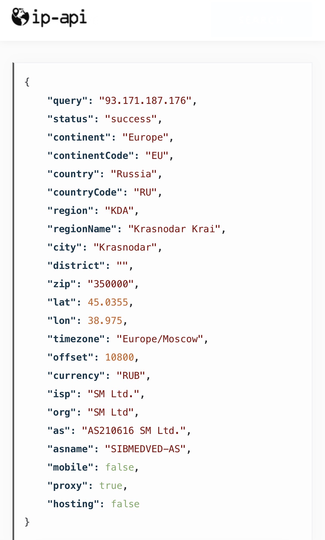Viewport: 325px width, 540px height.
Task: Select the city "Krasnodar" value
Action: click(125, 247)
